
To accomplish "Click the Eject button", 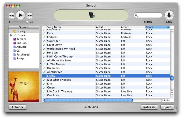I will tap(167, 107).
